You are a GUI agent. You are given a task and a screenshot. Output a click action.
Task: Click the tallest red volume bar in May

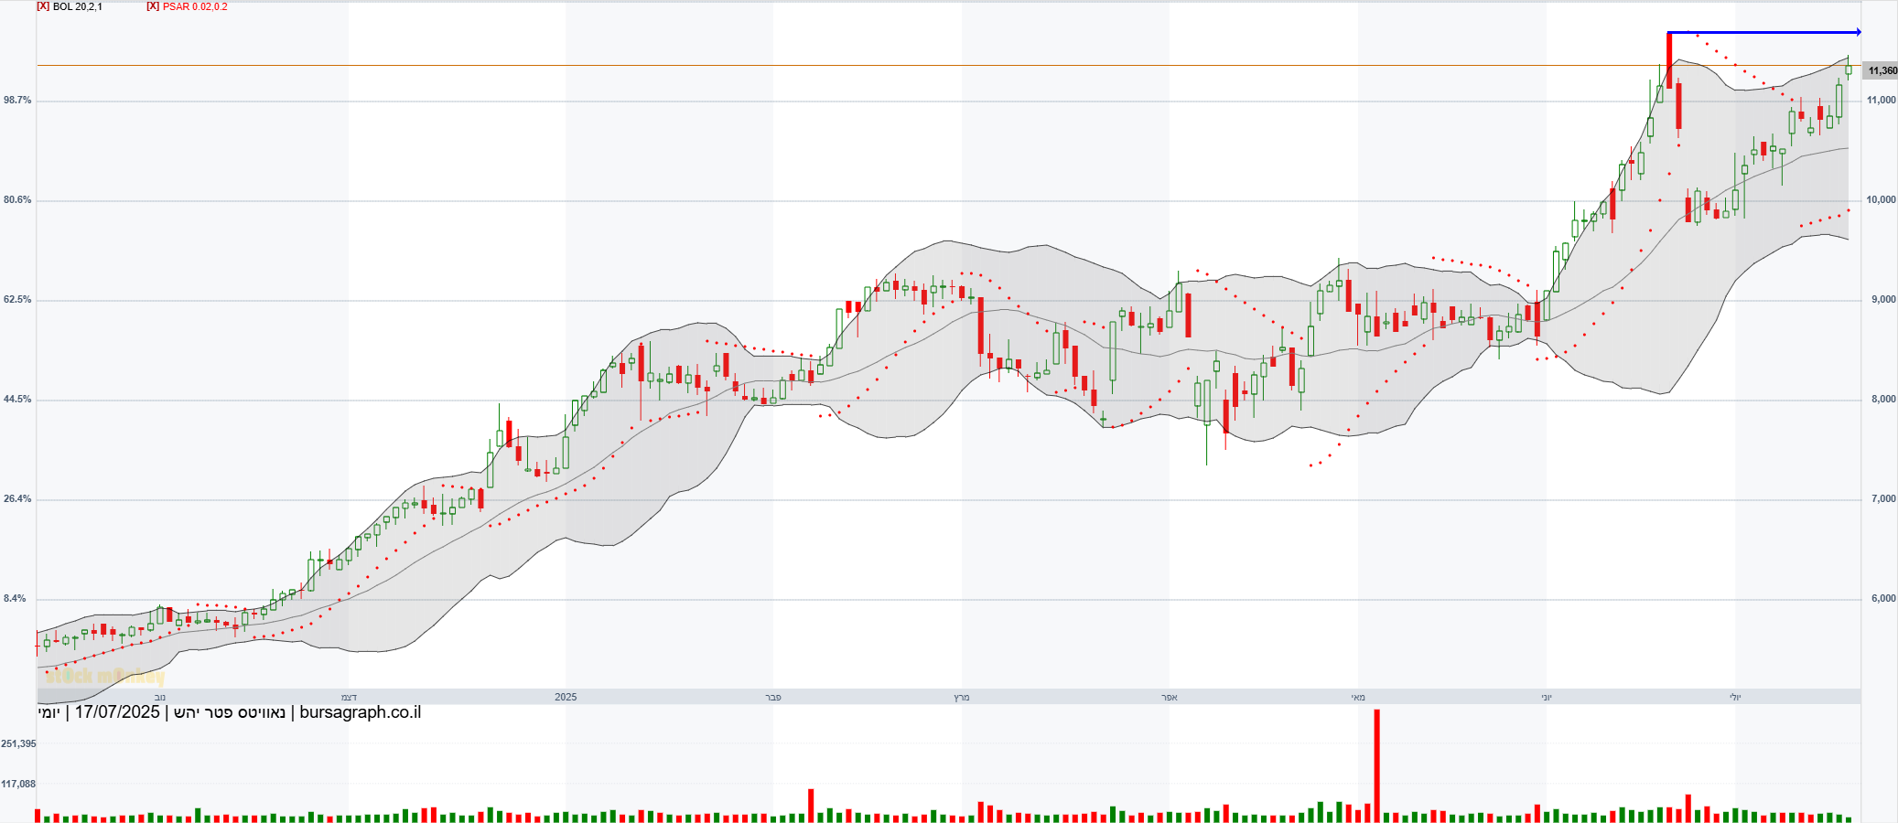click(1376, 765)
